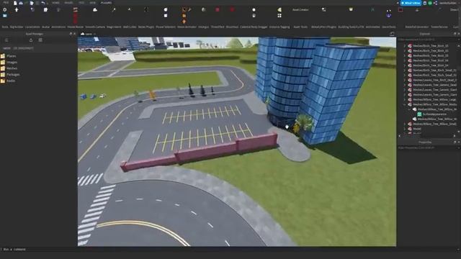The image size is (461, 259).
Task: Click the red square plugin icon near Waterfall Generator
Action: (400, 9)
